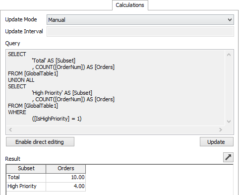Click the Orders column header
This screenshot has width=239, height=195.
(x=66, y=169)
